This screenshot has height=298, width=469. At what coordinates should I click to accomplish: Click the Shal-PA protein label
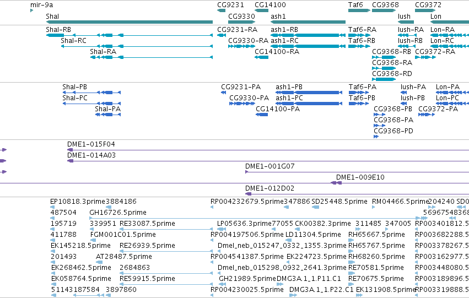pos(107,109)
